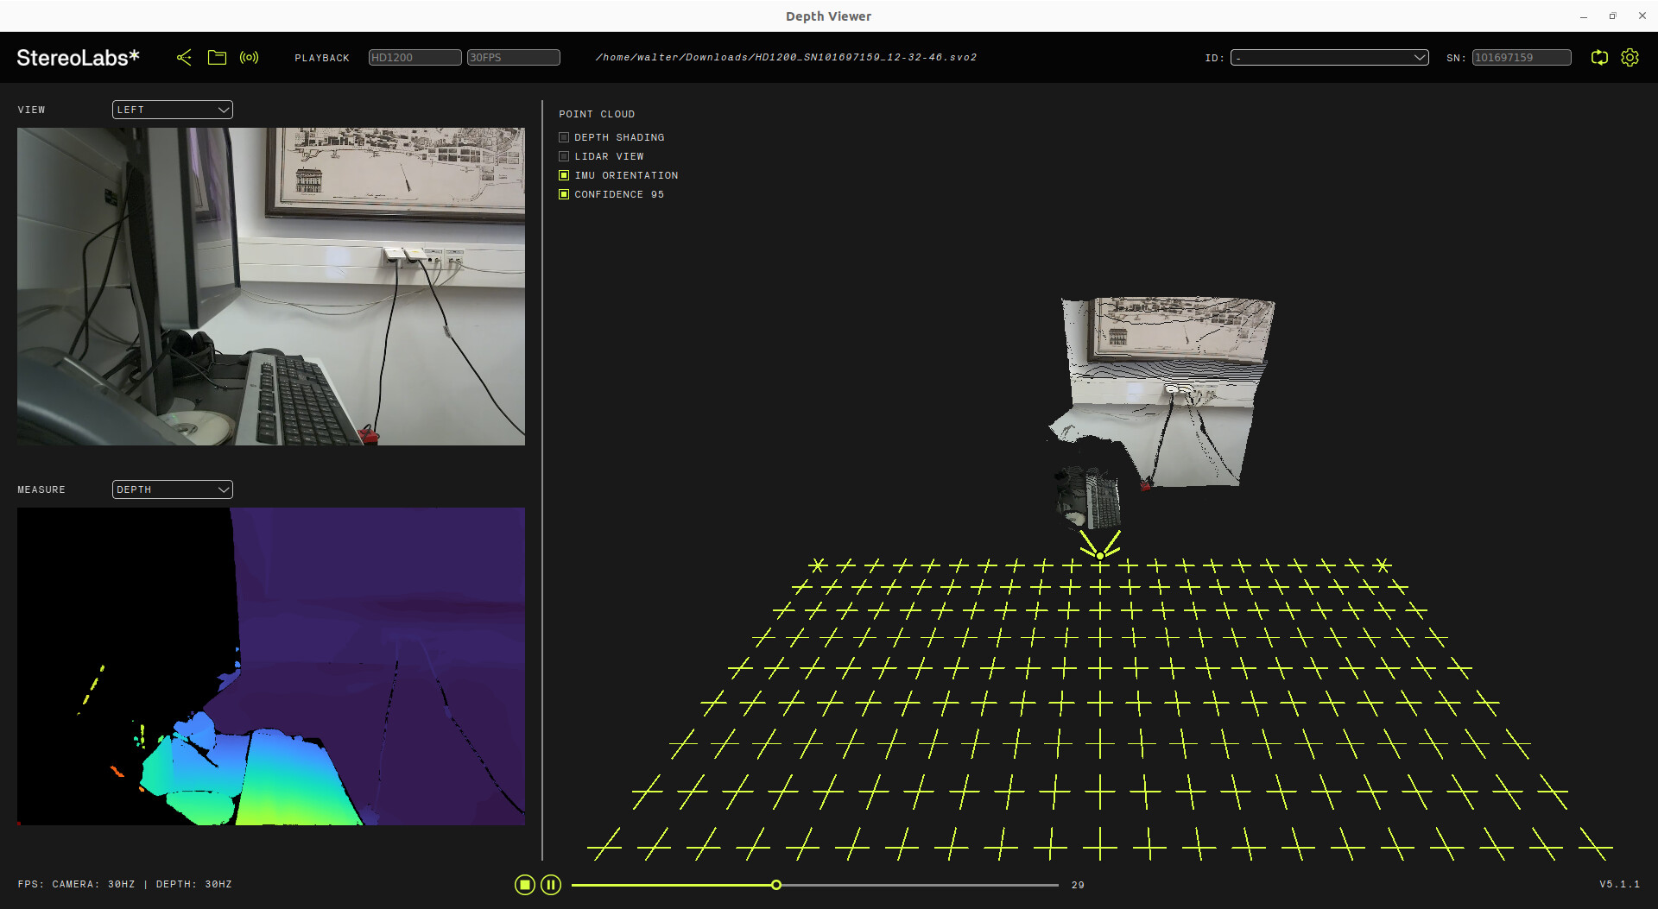Click the USB camera connection icon
The width and height of the screenshot is (1658, 909).
click(184, 58)
